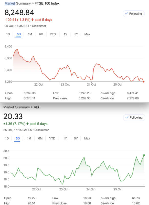Click the +1.36 (7.17%) change text
Viewport: 149px width, 205px height.
click(14, 124)
